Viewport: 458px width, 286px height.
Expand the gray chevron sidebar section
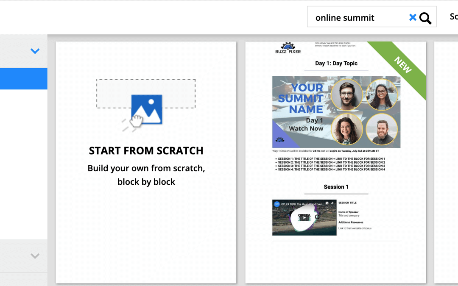coord(35,256)
